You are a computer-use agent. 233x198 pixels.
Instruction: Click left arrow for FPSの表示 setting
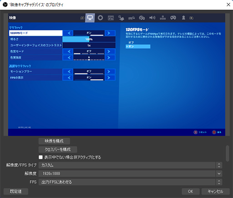(x=69, y=78)
